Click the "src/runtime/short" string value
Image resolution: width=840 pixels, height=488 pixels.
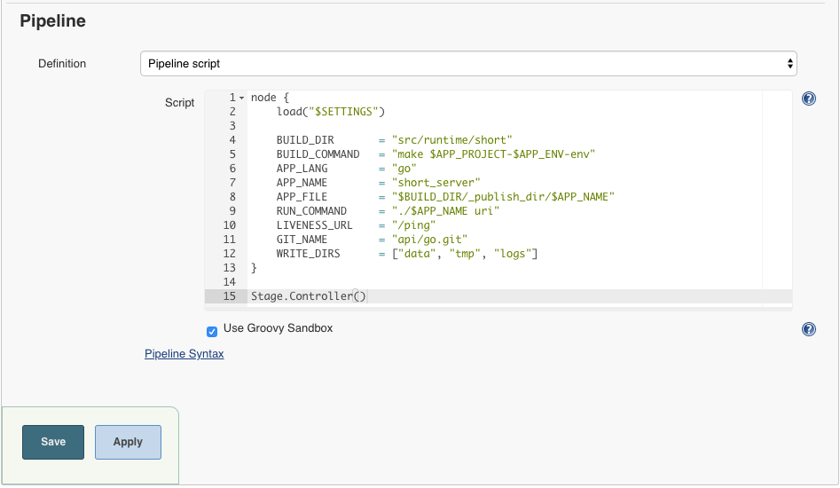(451, 140)
